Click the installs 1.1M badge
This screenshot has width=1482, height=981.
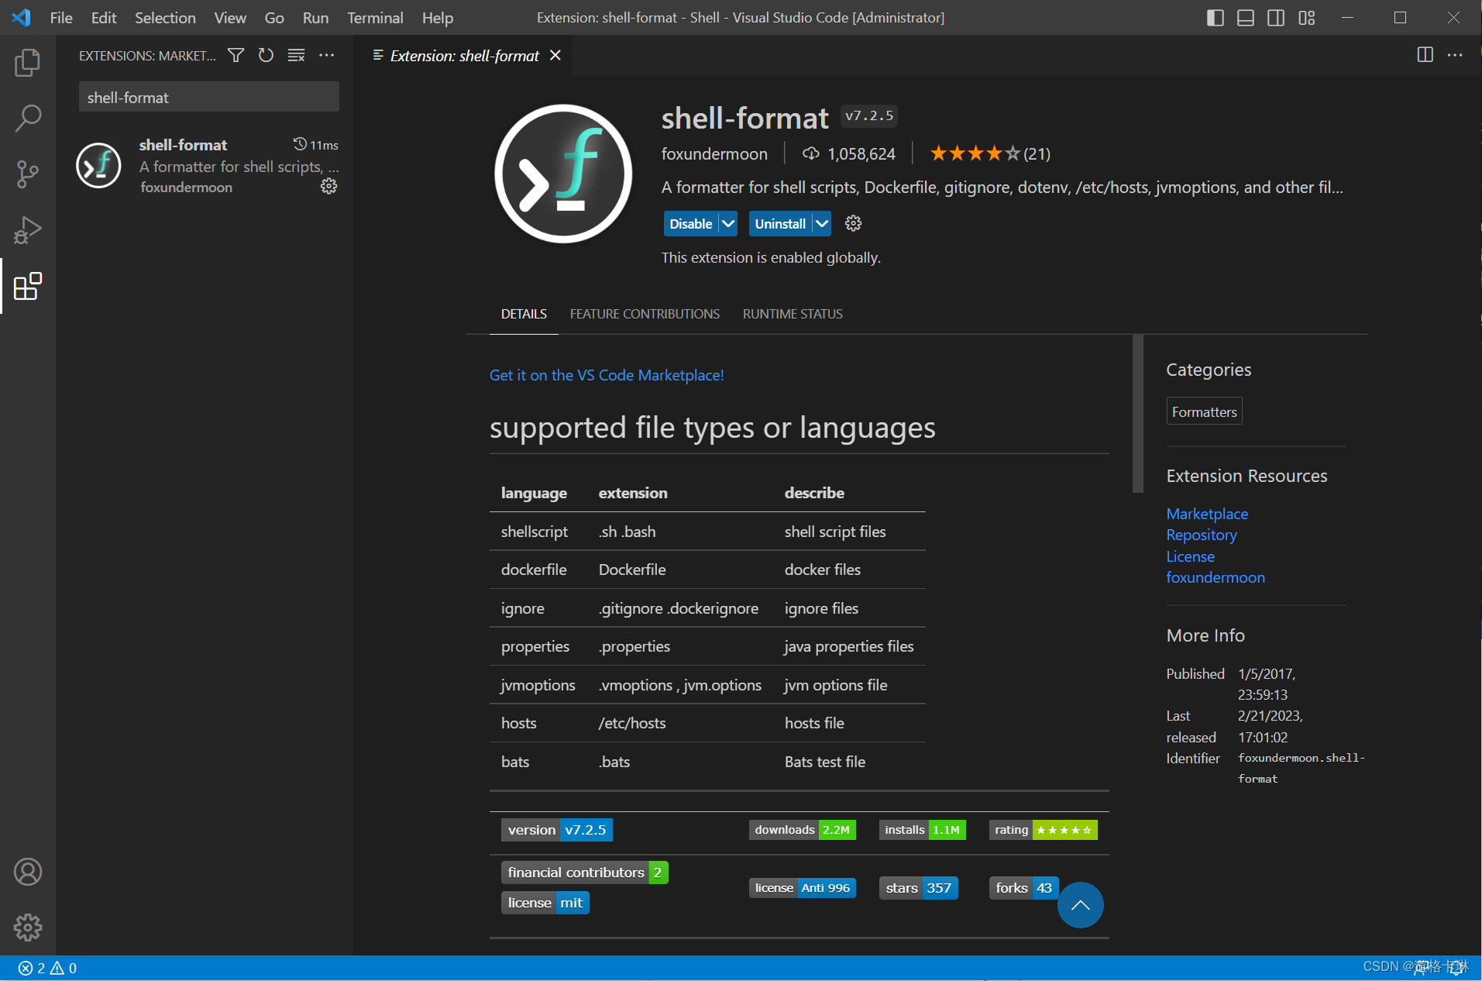[922, 830]
